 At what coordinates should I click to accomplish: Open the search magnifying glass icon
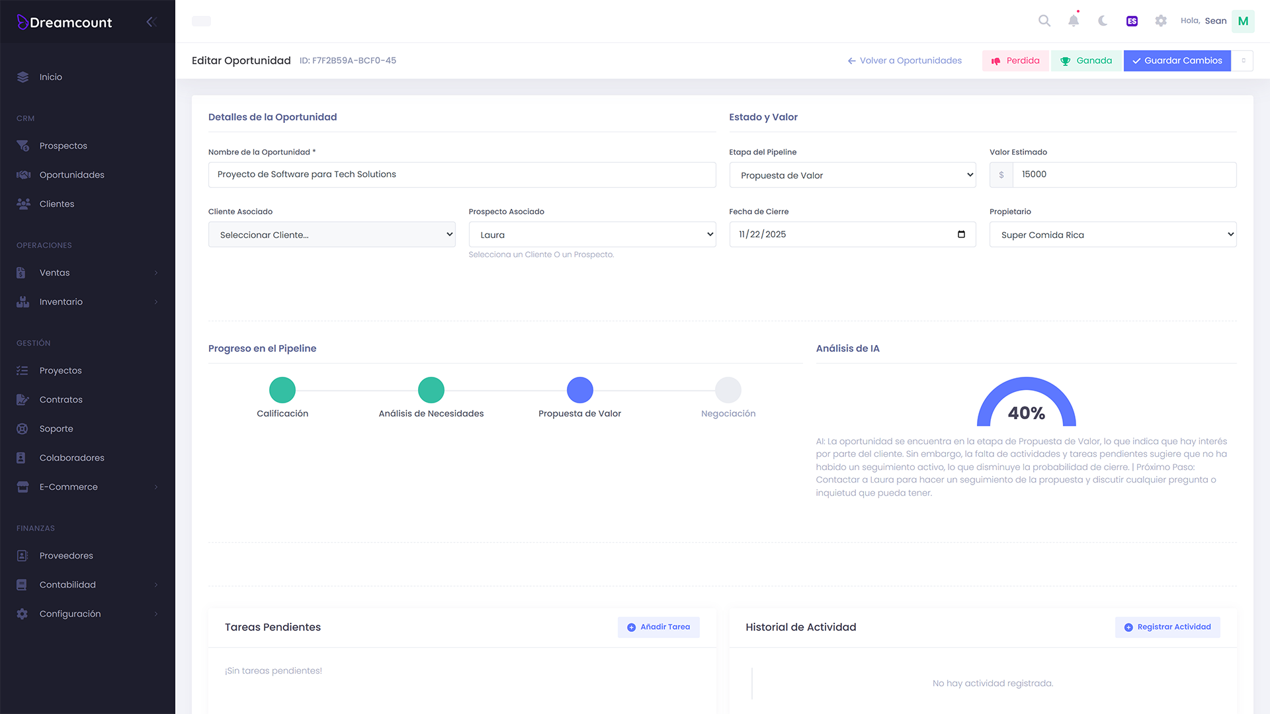[1044, 20]
